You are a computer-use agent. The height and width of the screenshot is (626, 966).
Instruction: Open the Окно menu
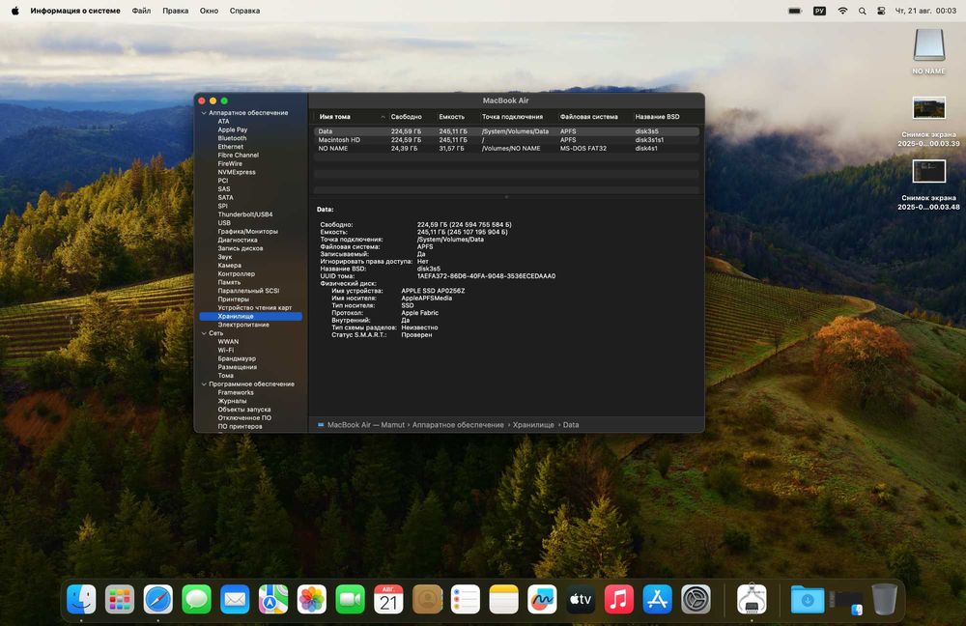click(x=209, y=11)
